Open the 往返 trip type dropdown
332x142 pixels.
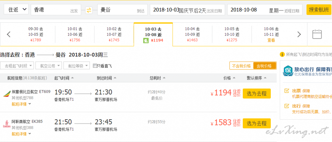tap(16, 9)
